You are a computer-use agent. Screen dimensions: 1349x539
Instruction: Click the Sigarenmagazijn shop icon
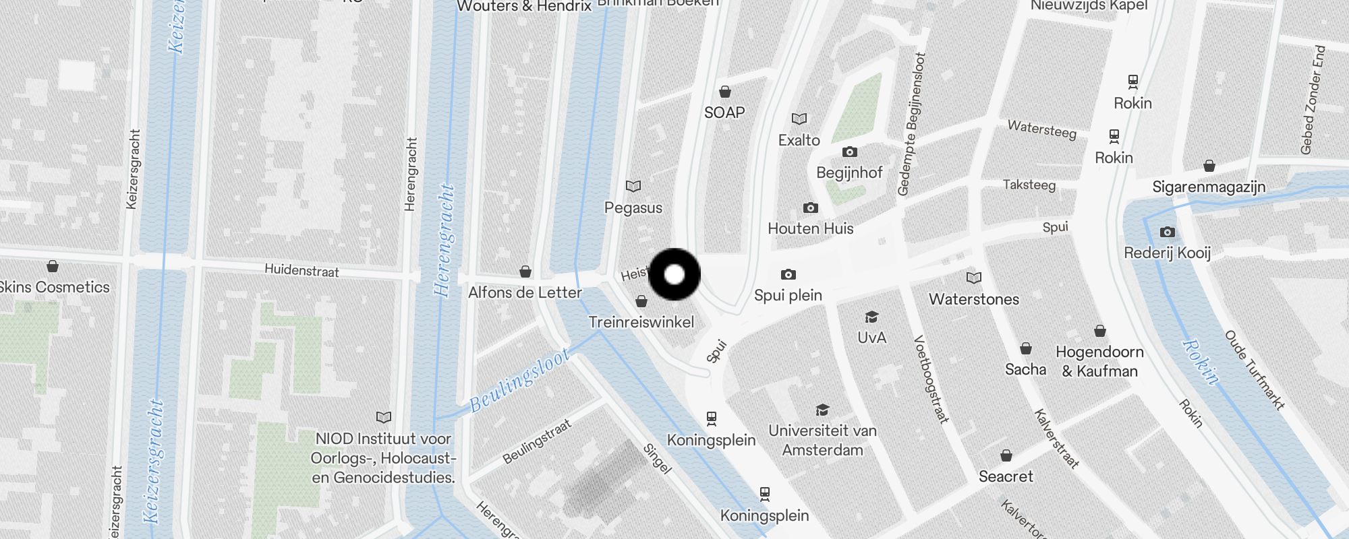click(1209, 166)
